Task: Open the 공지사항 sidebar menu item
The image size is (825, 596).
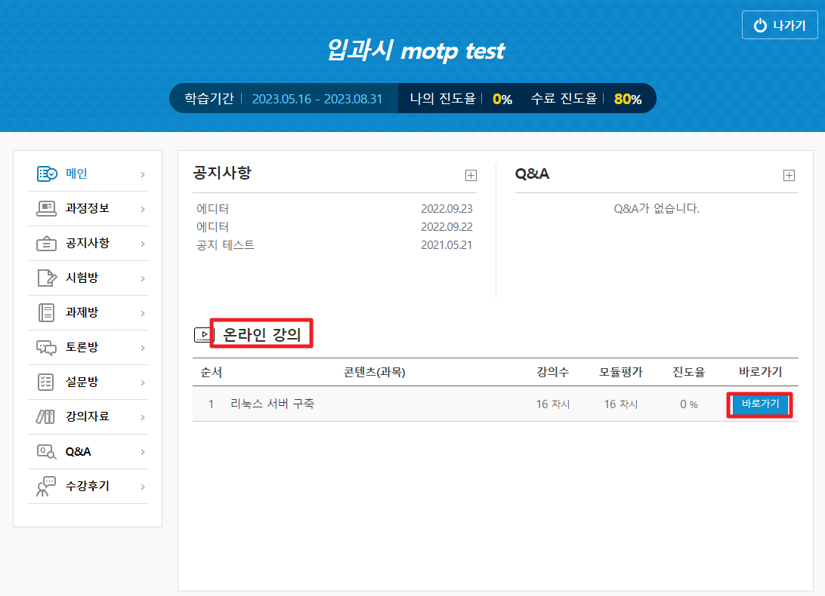Action: [87, 243]
